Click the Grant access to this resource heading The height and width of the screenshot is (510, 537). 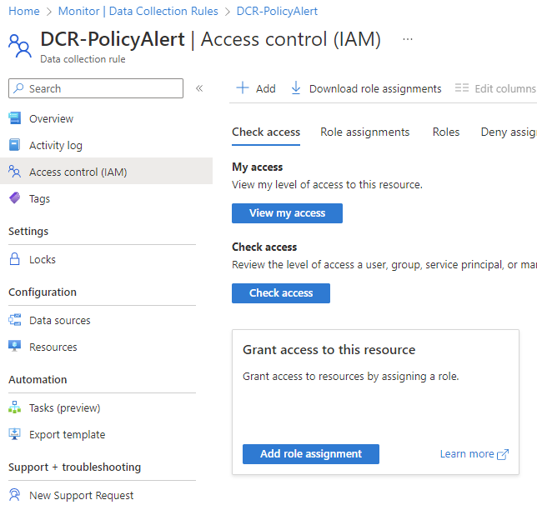pos(329,350)
